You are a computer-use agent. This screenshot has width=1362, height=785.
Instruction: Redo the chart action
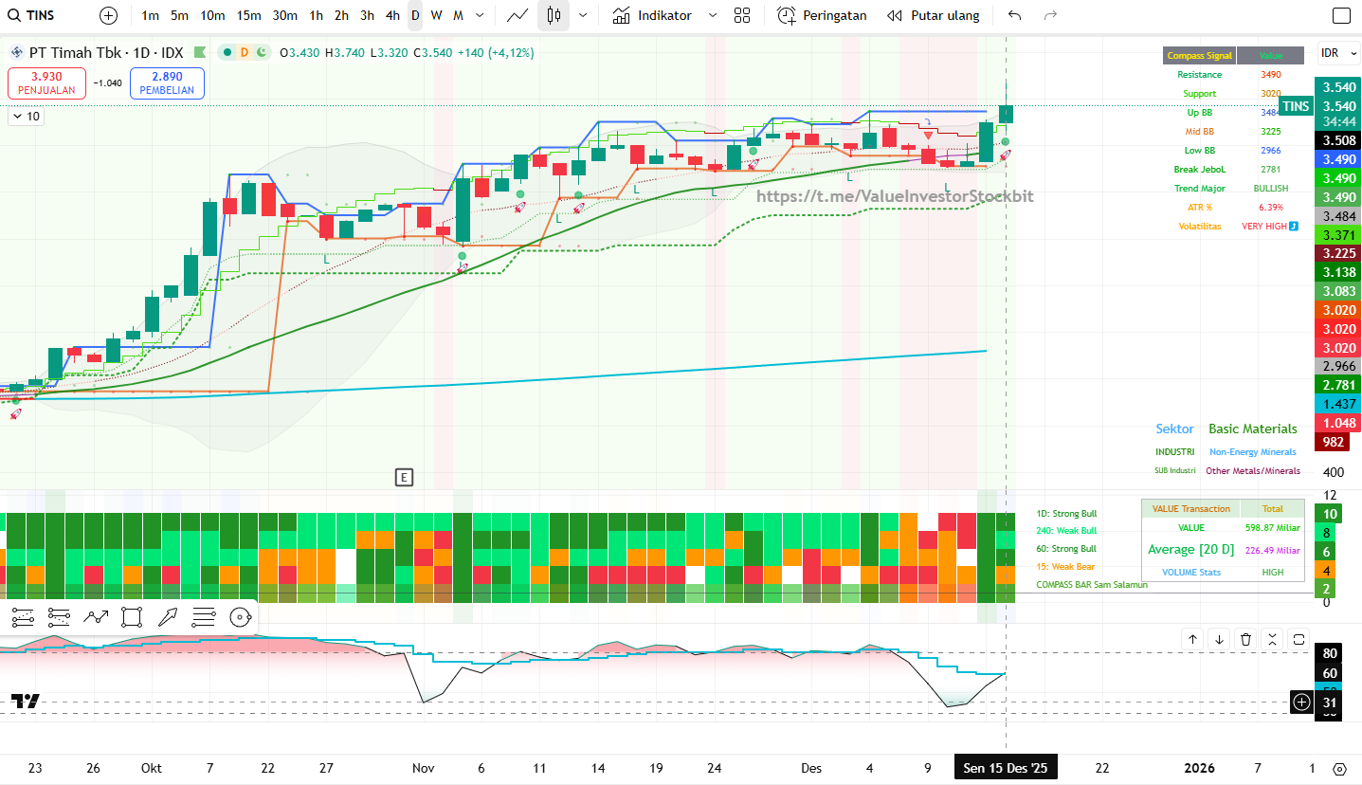tap(1050, 15)
